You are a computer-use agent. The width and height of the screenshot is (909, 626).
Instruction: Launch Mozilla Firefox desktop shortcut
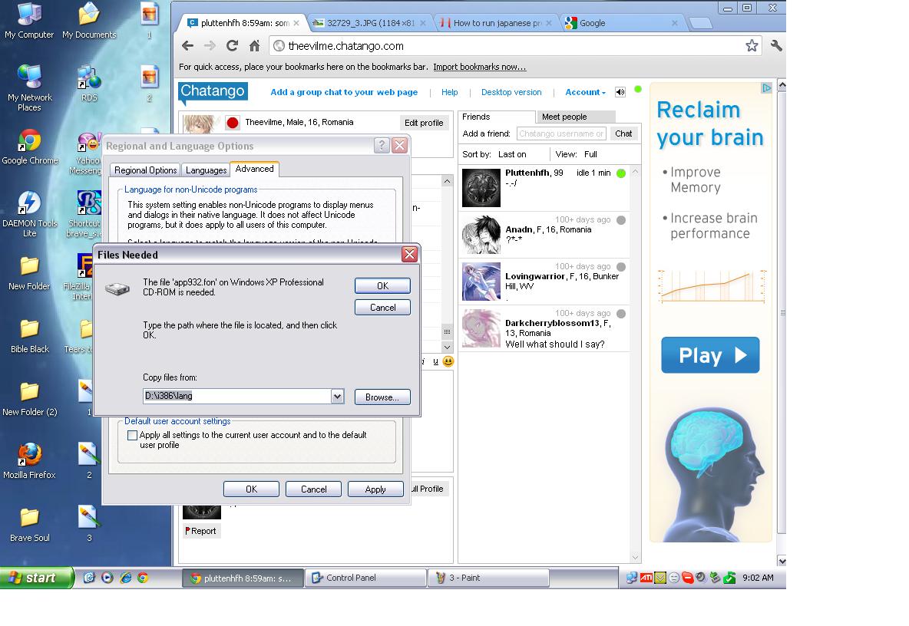coord(30,462)
